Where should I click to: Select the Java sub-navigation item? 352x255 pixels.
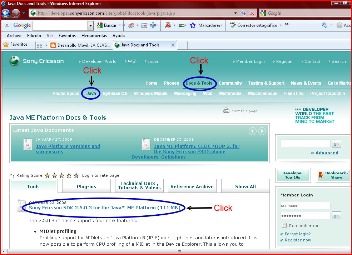point(91,94)
